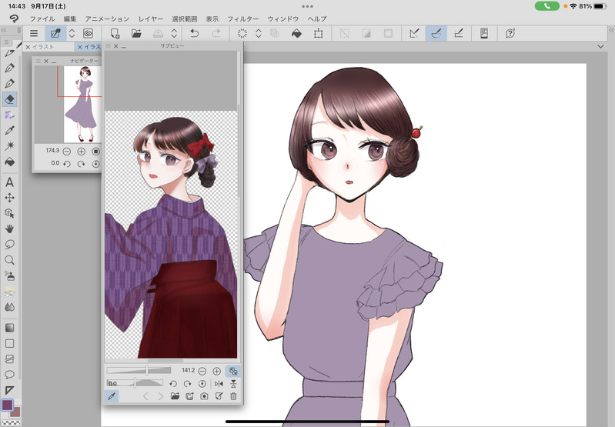This screenshot has height=427, width=615.
Task: Zoom in with the navigator plus button
Action: click(82, 151)
